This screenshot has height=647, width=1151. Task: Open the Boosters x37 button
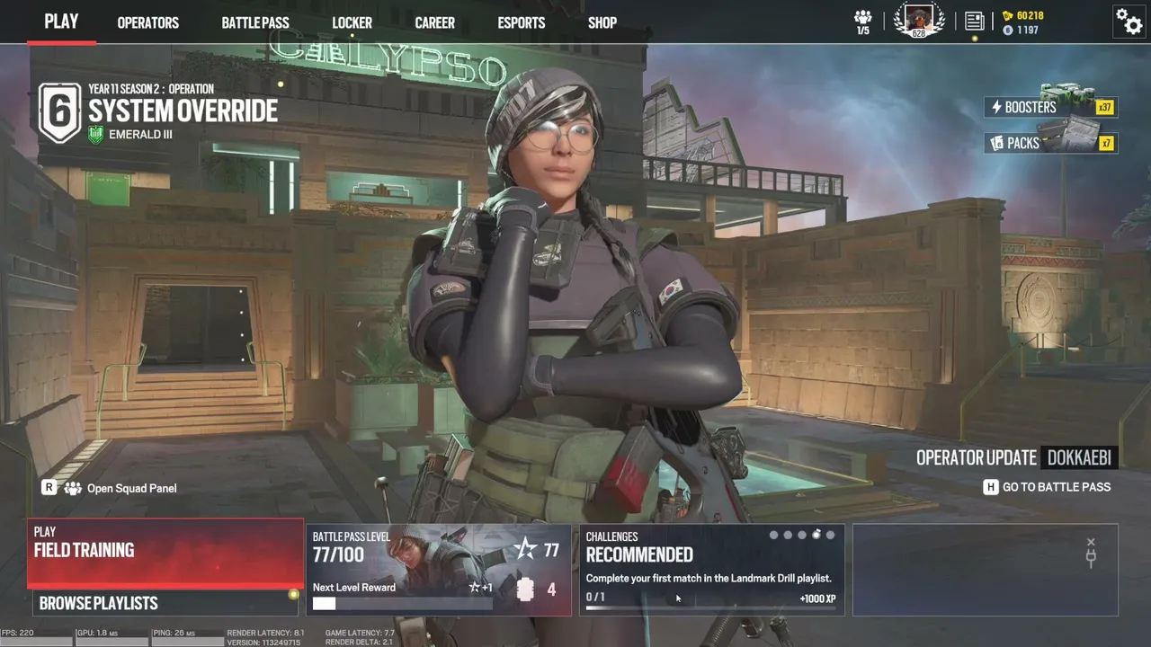point(1050,107)
